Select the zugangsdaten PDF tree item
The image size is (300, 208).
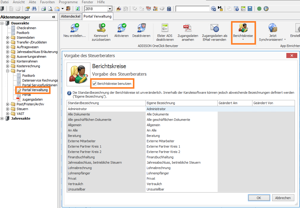tap(32, 99)
